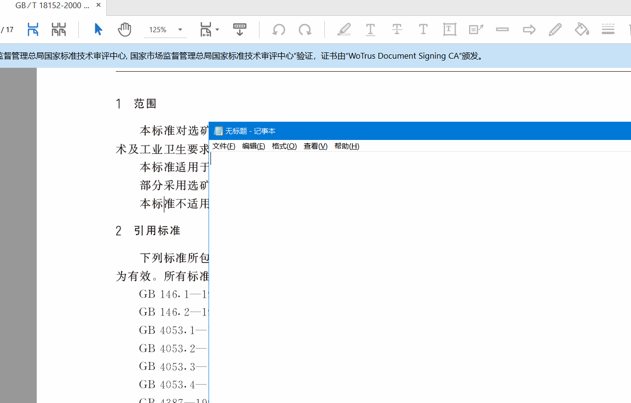Choose the strikethrough text tool

point(397,30)
